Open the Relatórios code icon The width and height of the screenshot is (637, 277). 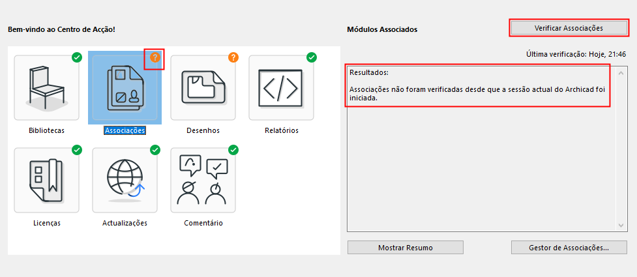click(281, 87)
